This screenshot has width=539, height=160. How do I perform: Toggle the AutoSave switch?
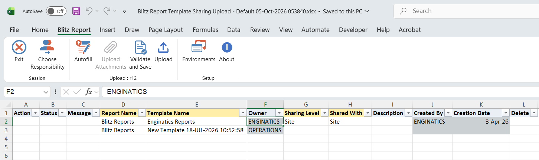pyautogui.click(x=56, y=11)
